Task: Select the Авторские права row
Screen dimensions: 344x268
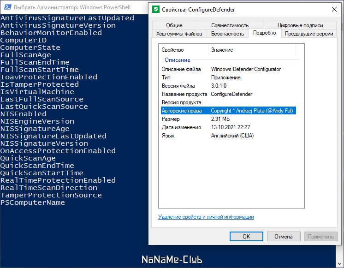Action: (x=228, y=111)
